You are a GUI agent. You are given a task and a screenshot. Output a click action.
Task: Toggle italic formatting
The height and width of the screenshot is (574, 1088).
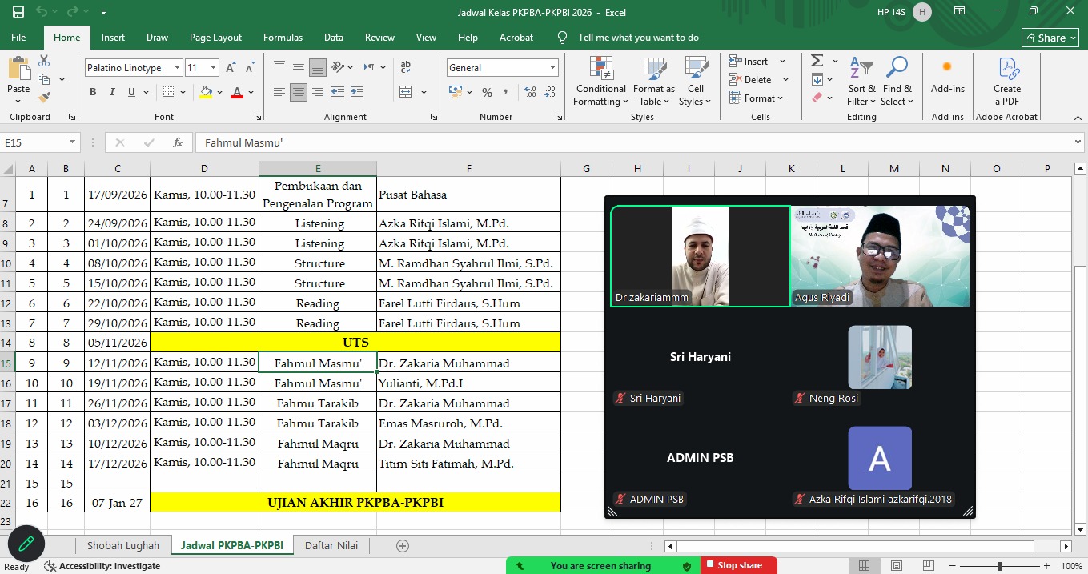pyautogui.click(x=112, y=92)
